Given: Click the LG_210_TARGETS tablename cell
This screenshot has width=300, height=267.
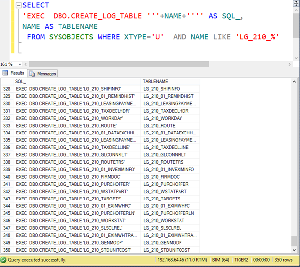Looking at the screenshot, I should click(x=170, y=199).
